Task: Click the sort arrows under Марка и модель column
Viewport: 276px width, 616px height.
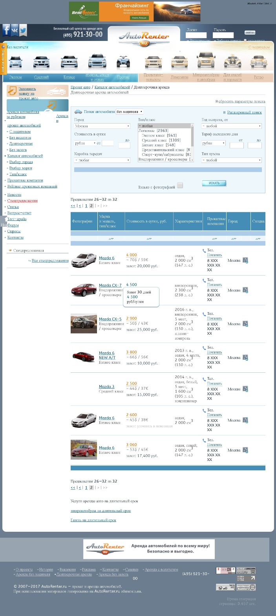Action: (x=111, y=239)
